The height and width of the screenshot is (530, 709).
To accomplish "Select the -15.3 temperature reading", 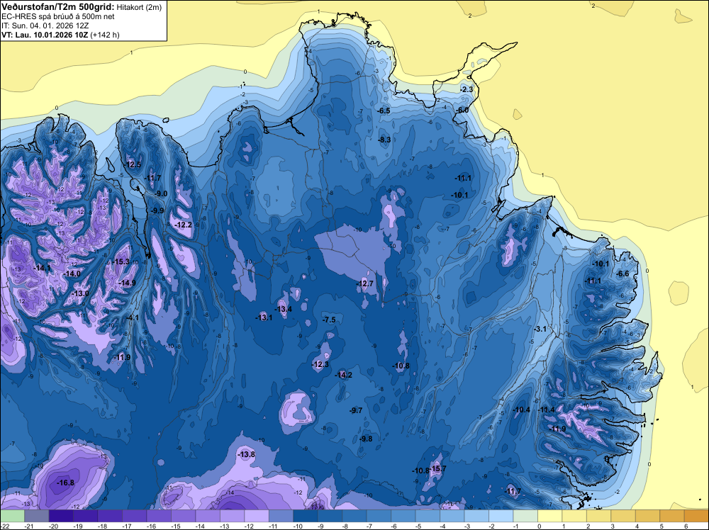I will tap(121, 261).
